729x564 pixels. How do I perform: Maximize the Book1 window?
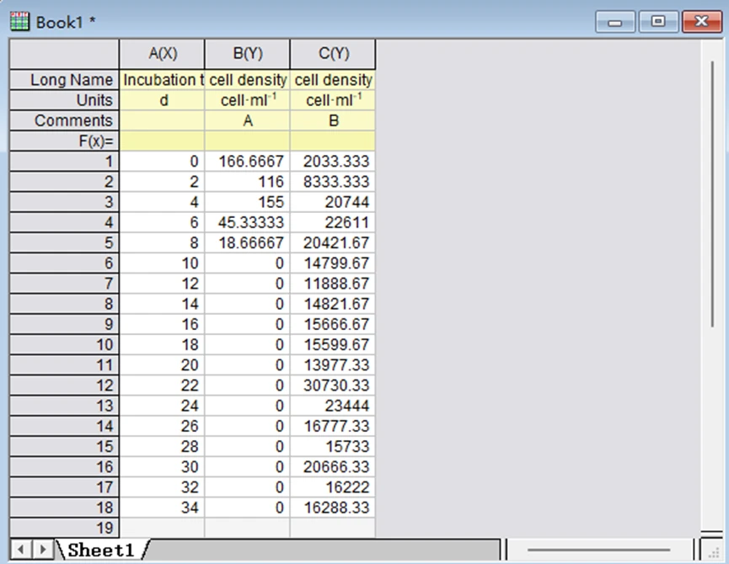[x=658, y=22]
